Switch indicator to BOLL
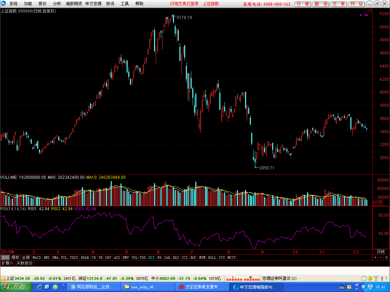Viewport: 390px width, 292px height. 212,258
